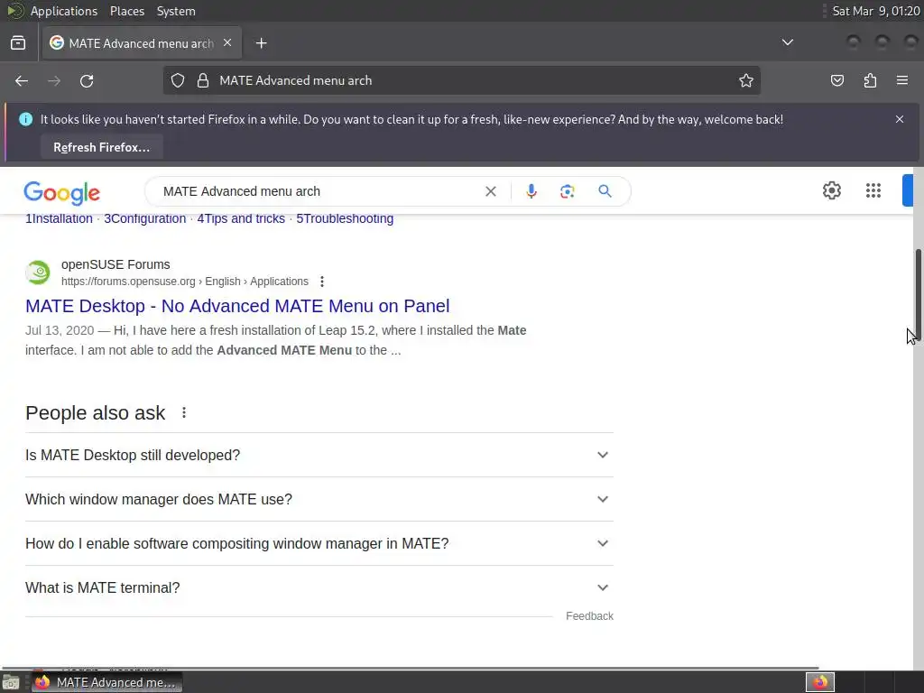View site security padlock info
The height and width of the screenshot is (693, 924).
(203, 80)
